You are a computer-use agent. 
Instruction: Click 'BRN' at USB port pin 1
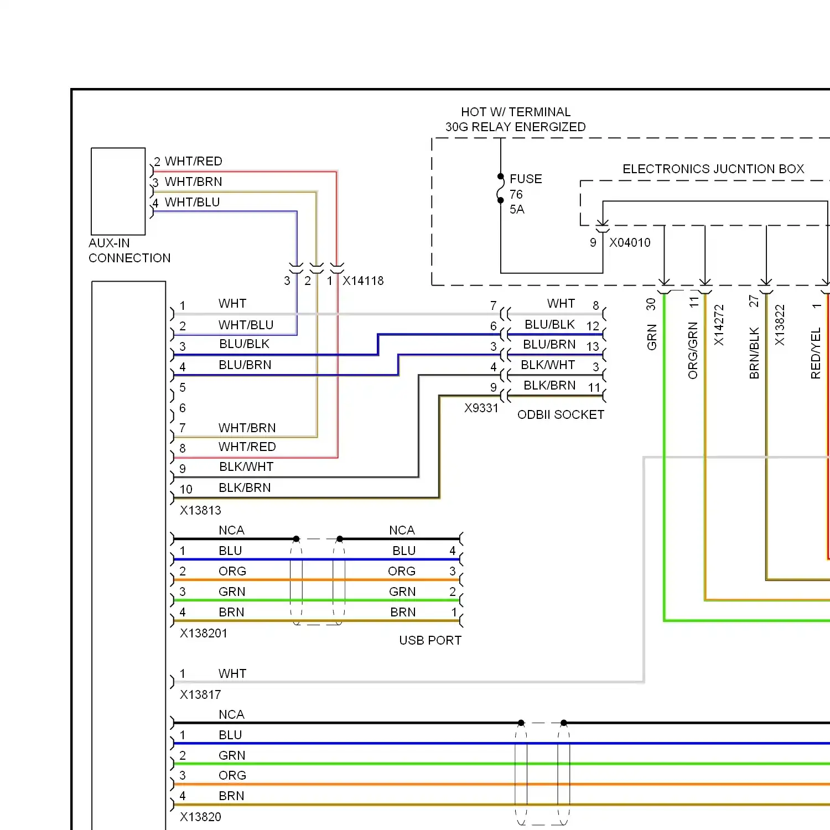403,612
